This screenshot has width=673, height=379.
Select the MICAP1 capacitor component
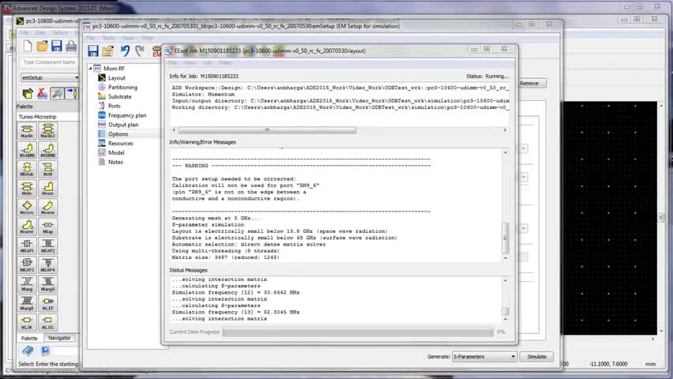click(x=27, y=246)
